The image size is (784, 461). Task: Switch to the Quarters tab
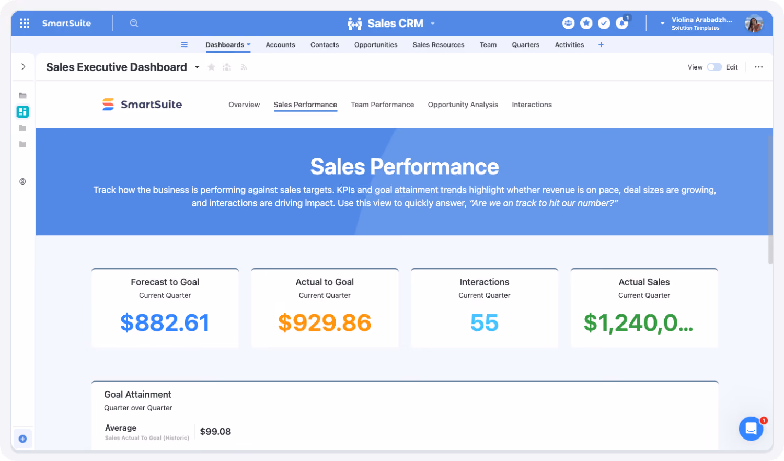click(526, 45)
